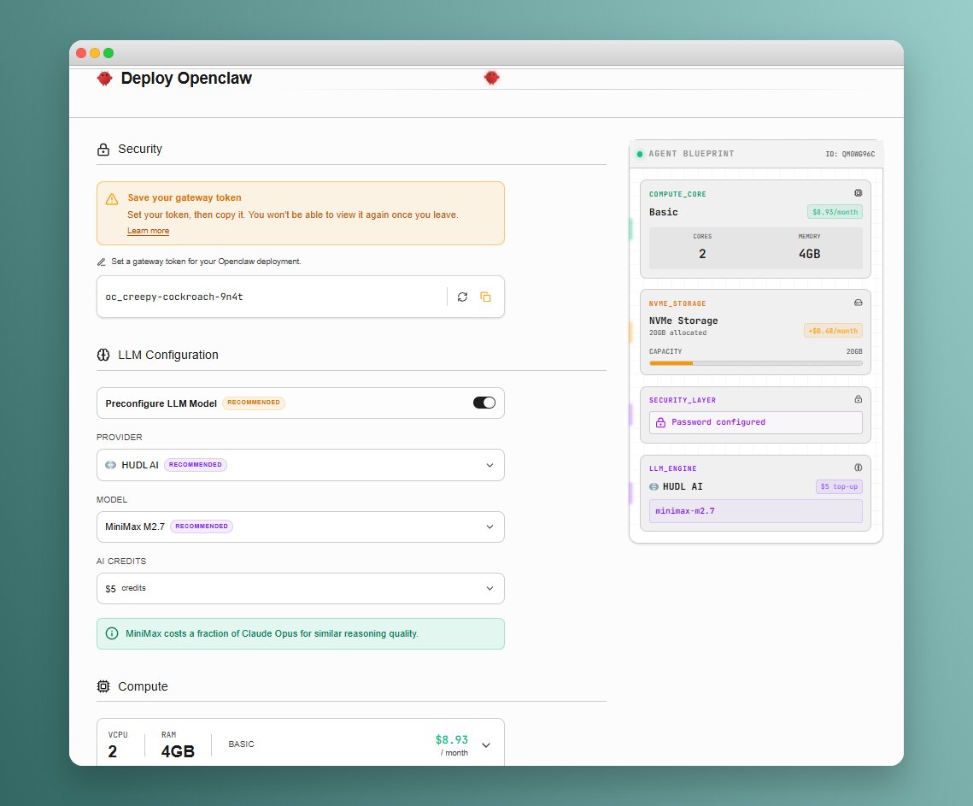Viewport: 973px width, 806px height.
Task: Click the info icon in the MiniMax cost notice
Action: point(112,633)
